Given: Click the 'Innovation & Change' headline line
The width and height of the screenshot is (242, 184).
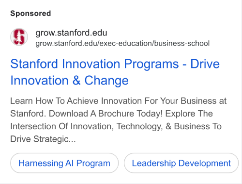Looking at the screenshot, I should (x=69, y=81).
